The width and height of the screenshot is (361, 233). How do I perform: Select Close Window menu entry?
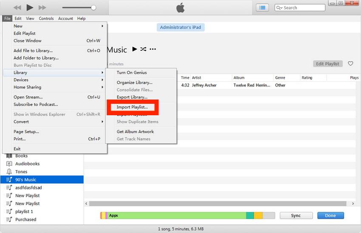pyautogui.click(x=55, y=41)
